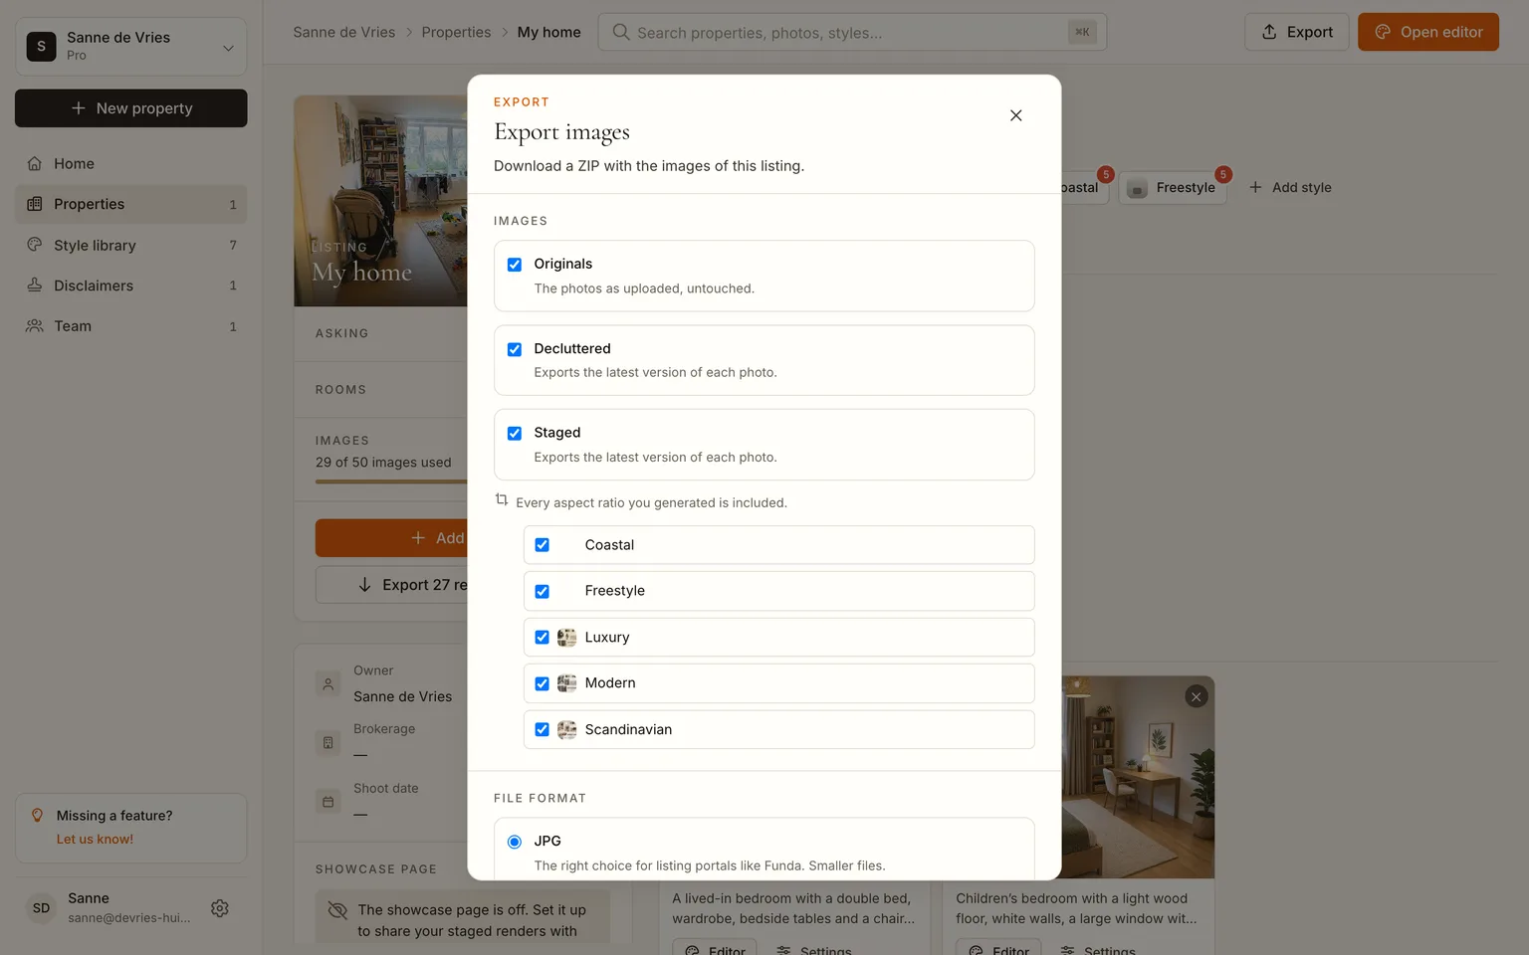Click the images used progress bar
The width and height of the screenshot is (1529, 955).
coord(391,481)
